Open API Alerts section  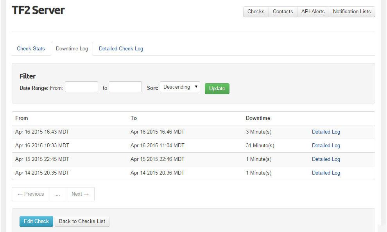313,12
